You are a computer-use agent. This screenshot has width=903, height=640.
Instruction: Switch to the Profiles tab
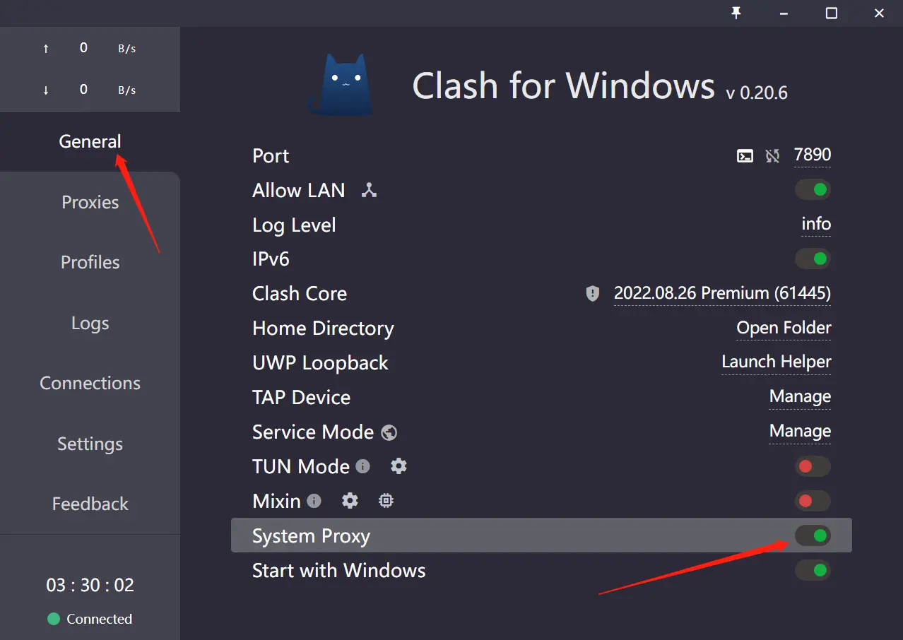coord(90,262)
